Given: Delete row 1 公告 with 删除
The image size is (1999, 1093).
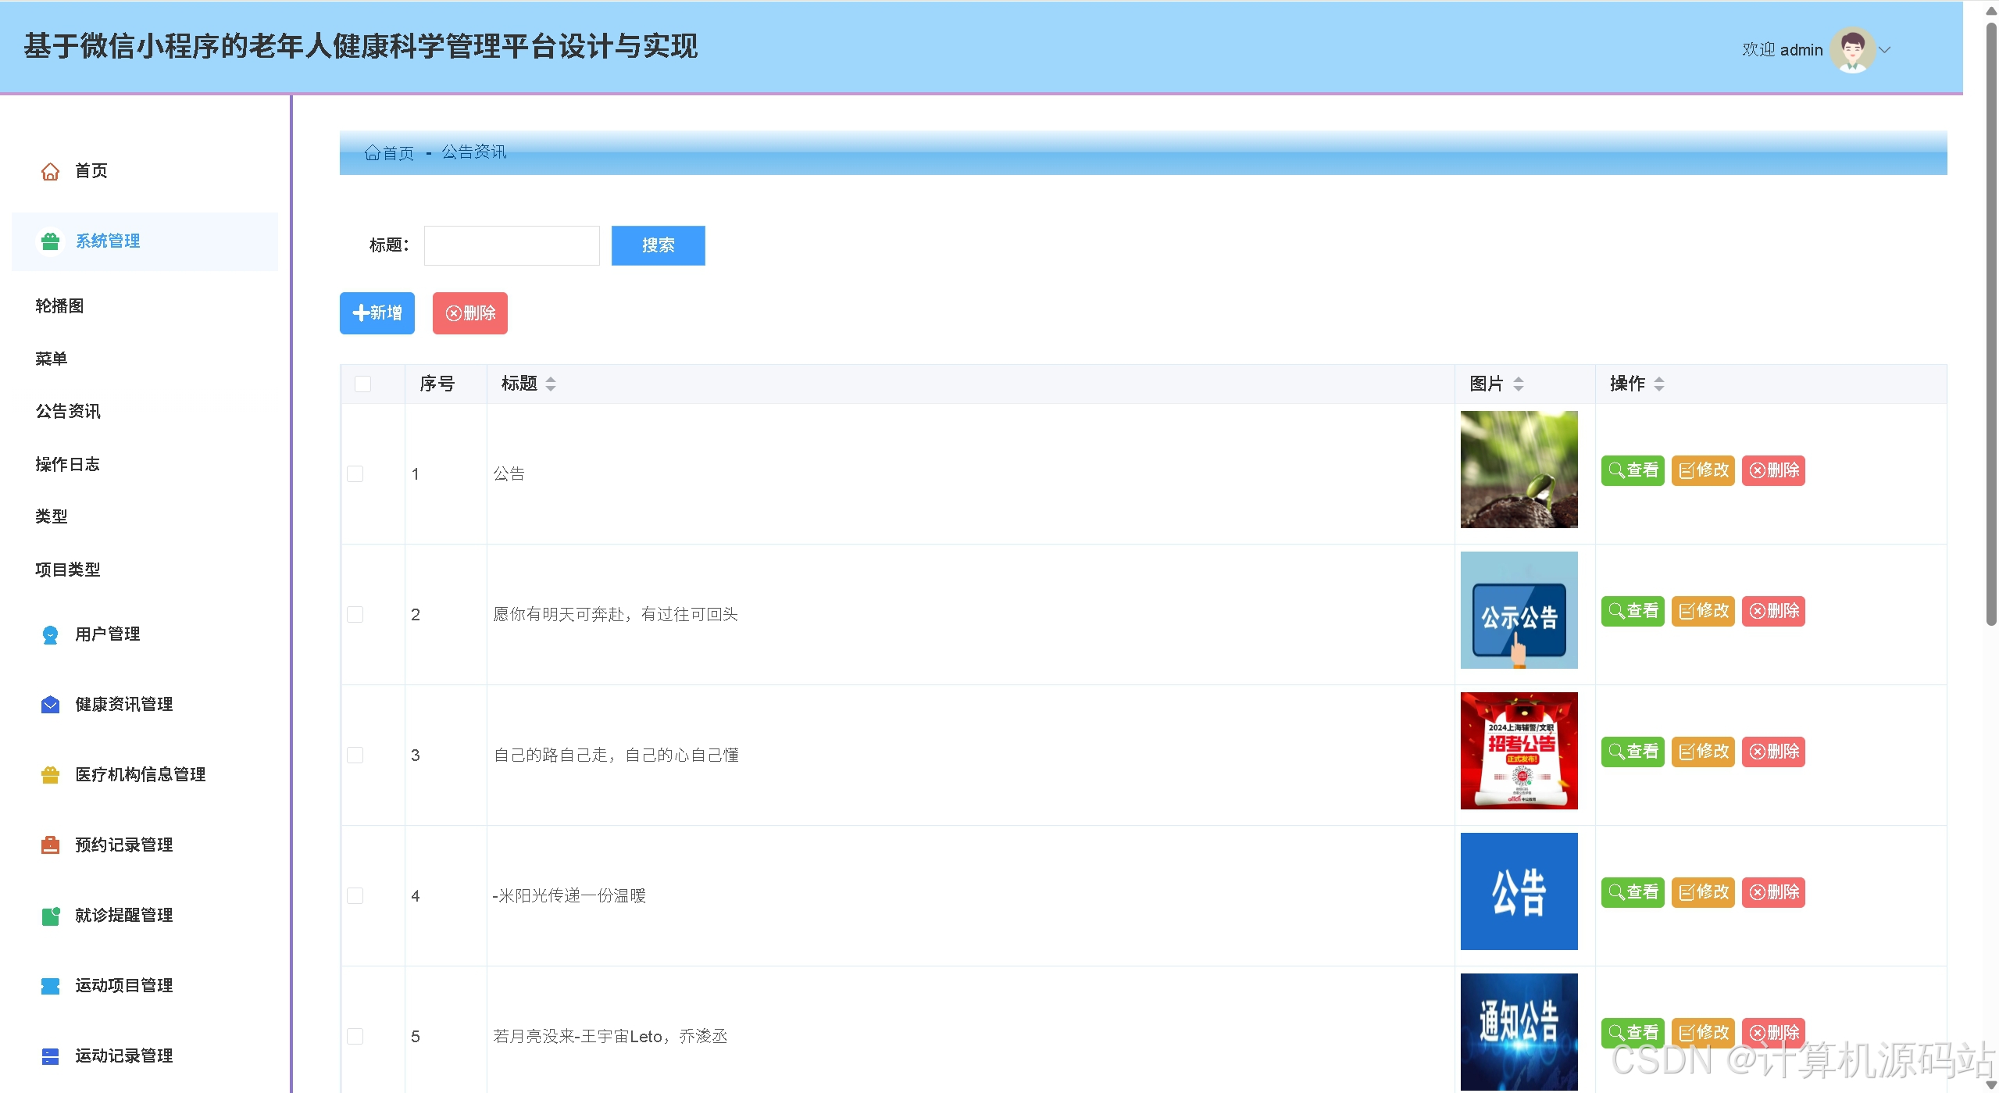Looking at the screenshot, I should click(1773, 470).
